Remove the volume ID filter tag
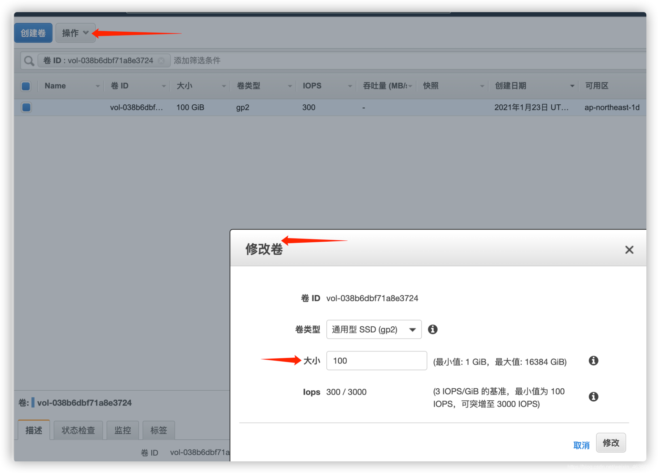 (161, 61)
